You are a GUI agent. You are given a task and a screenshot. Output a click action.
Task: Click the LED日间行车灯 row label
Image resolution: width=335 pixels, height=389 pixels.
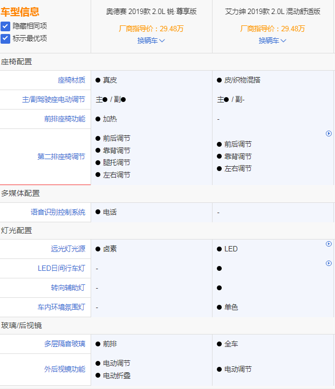(61, 268)
